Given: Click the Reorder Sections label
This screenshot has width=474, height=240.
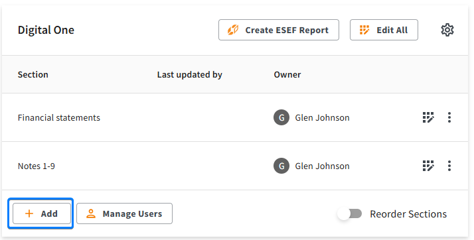Looking at the screenshot, I should click(408, 213).
